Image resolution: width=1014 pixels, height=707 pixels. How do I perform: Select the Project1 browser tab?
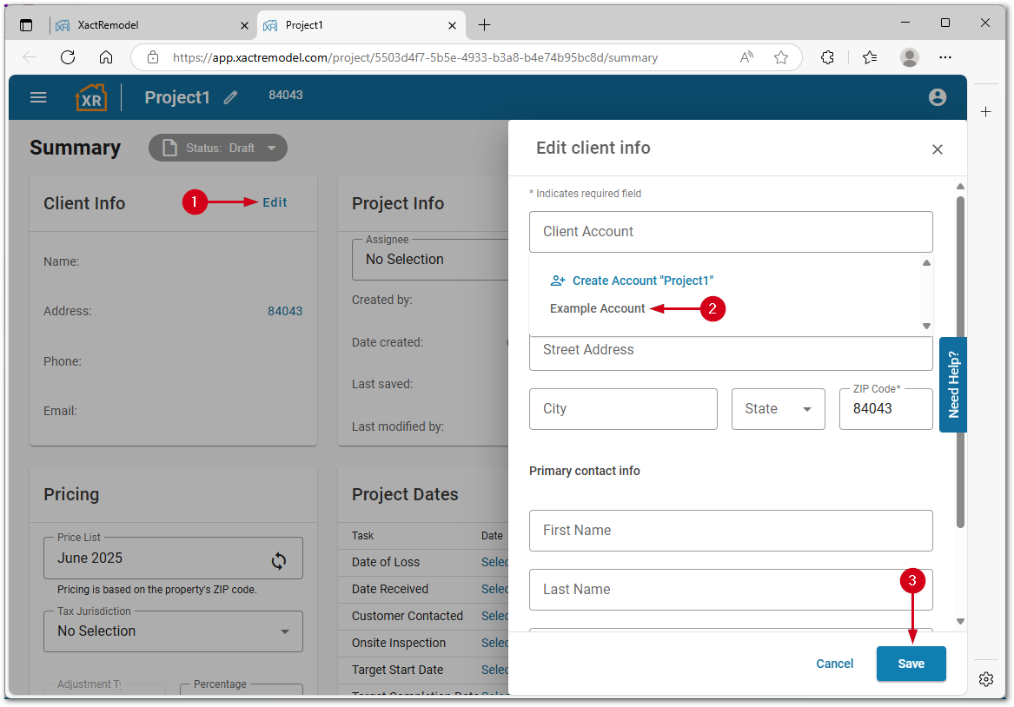point(361,25)
